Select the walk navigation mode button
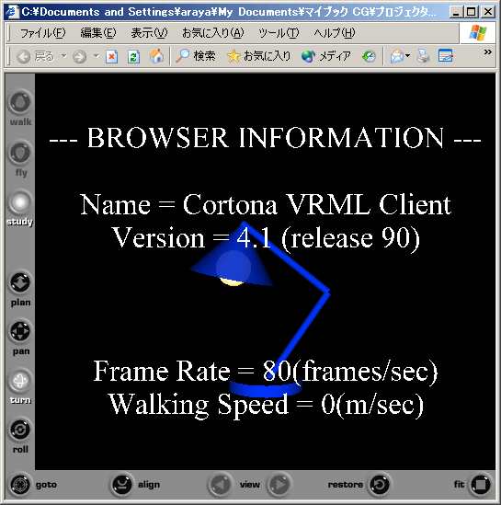The image size is (501, 505). pyautogui.click(x=20, y=102)
